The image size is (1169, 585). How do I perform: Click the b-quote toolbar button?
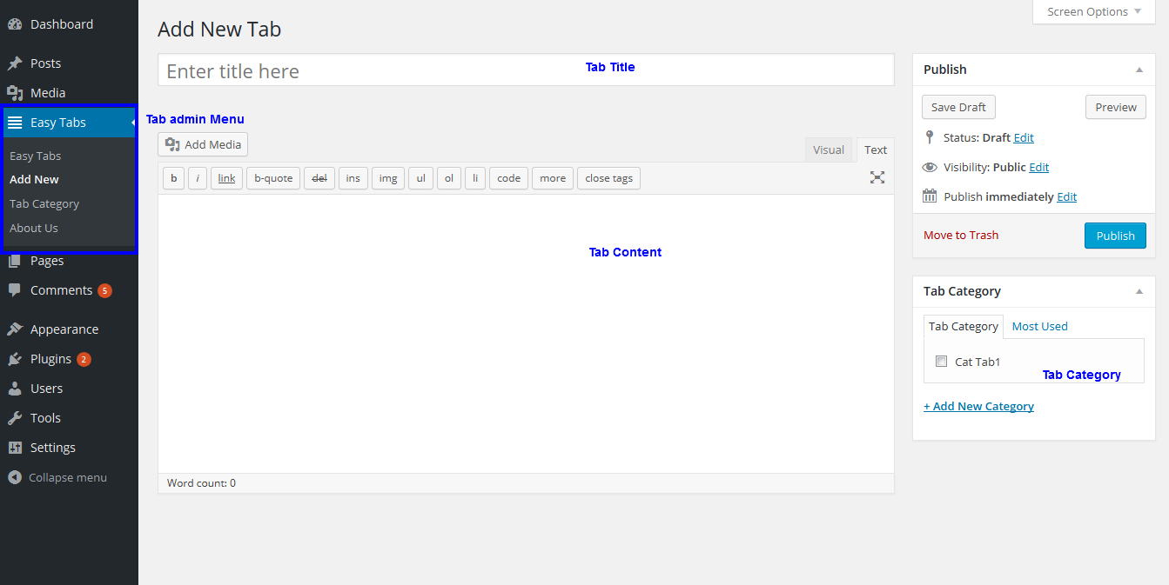coord(273,178)
